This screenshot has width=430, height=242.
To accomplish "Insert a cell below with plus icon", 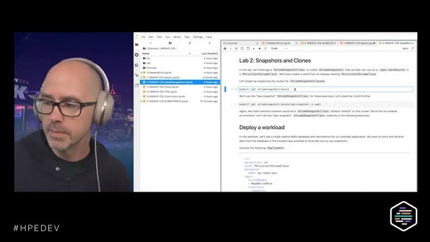I will tap(230, 48).
